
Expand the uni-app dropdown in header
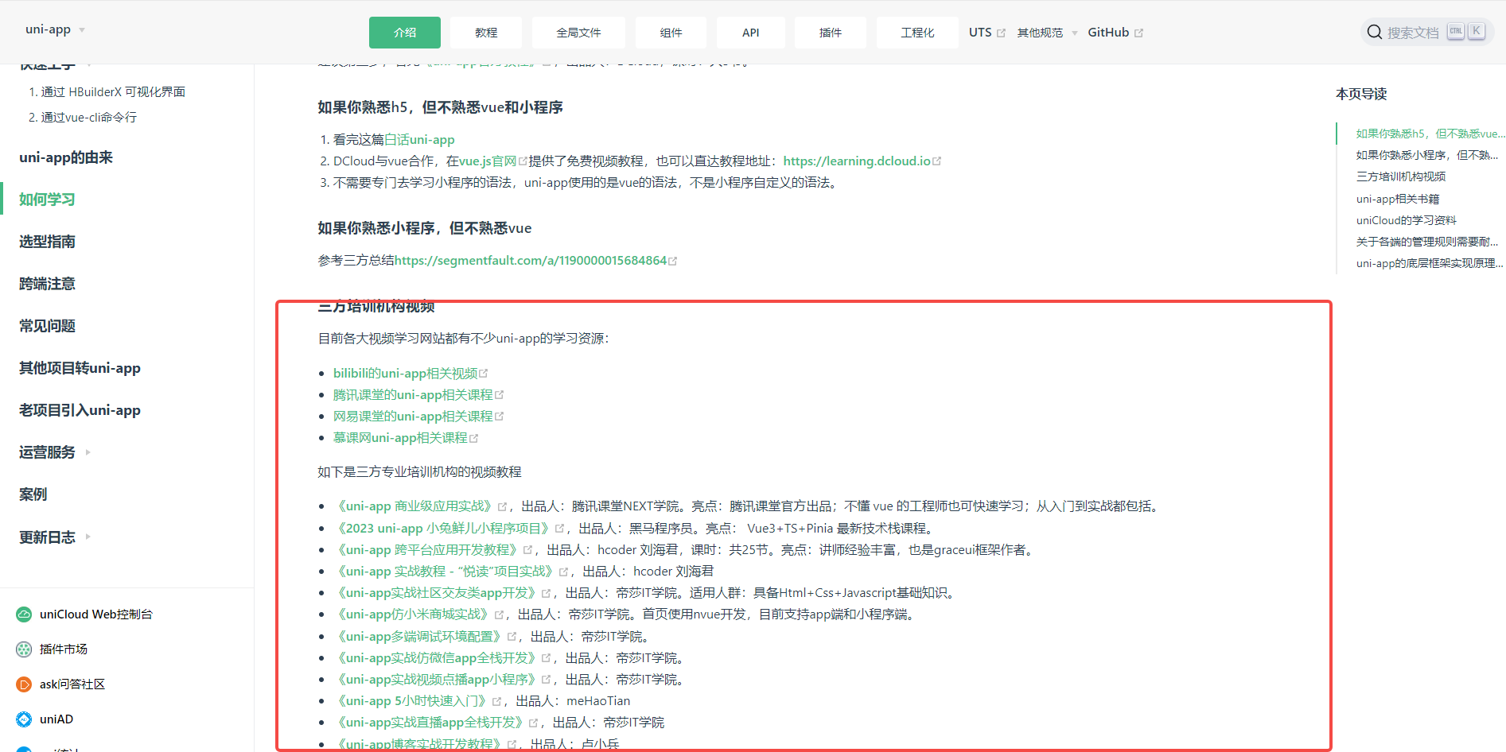[x=56, y=29]
